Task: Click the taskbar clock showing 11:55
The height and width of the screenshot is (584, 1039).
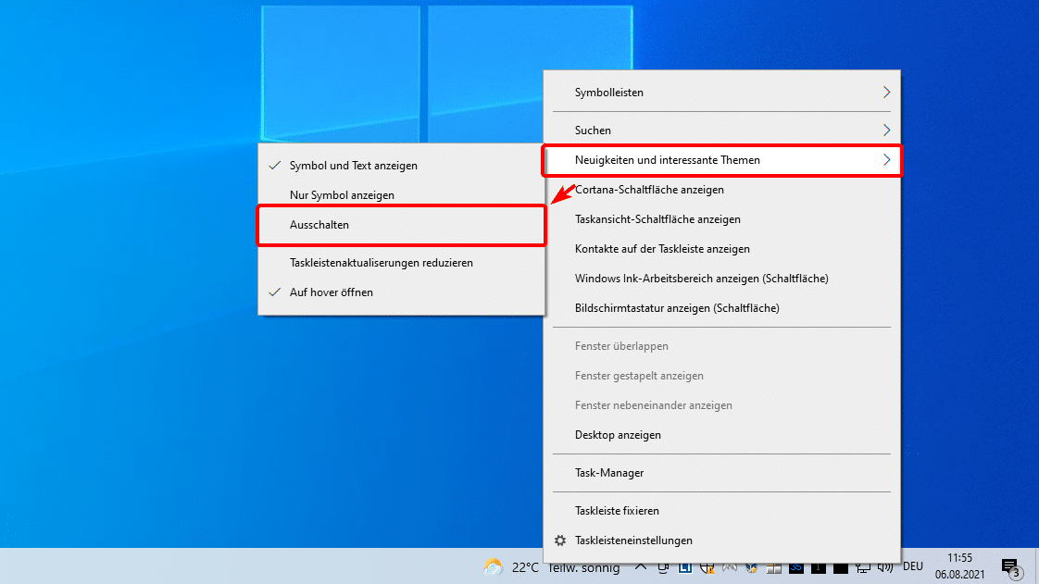Action: (x=960, y=566)
